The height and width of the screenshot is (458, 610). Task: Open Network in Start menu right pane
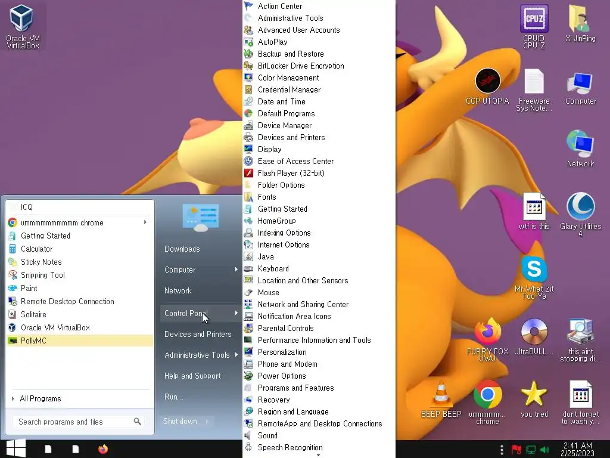pyautogui.click(x=178, y=290)
